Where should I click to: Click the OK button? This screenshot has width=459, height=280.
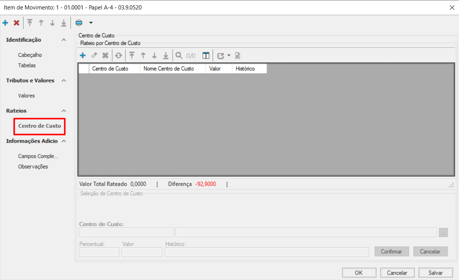pyautogui.click(x=359, y=272)
